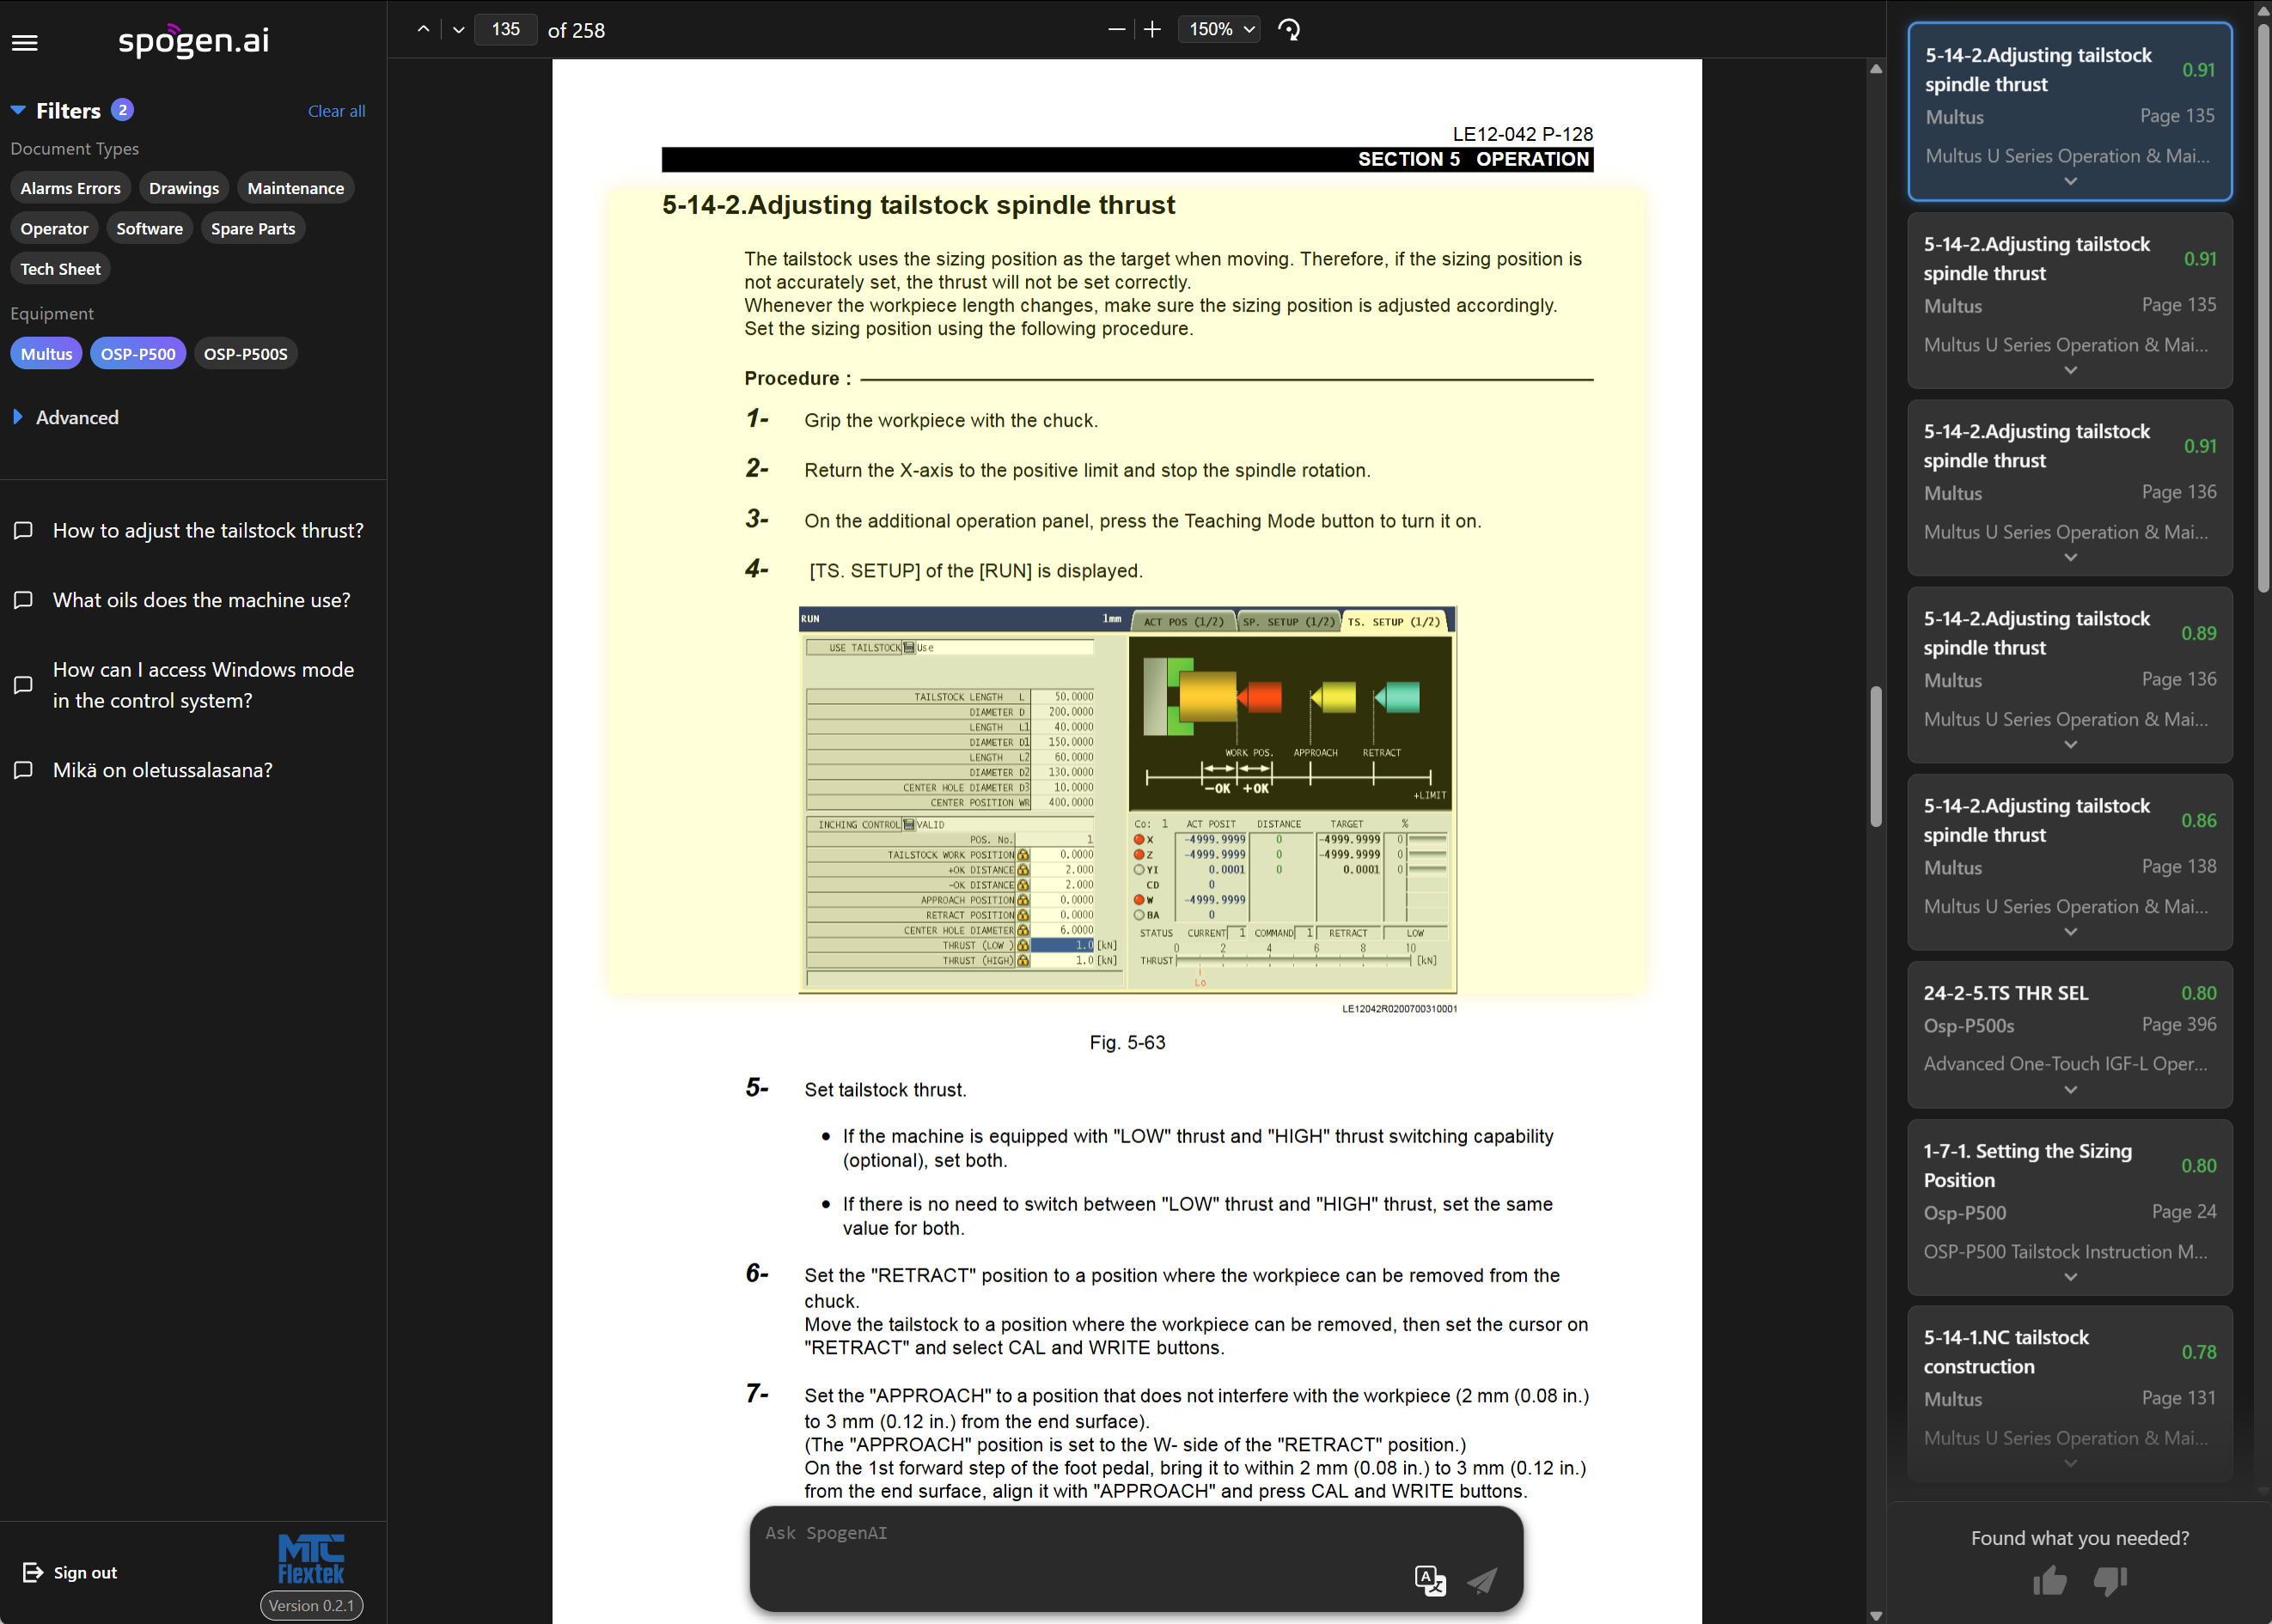
Task: Click chat icon beside Mikä on oletussalasana
Action: coord(23,770)
